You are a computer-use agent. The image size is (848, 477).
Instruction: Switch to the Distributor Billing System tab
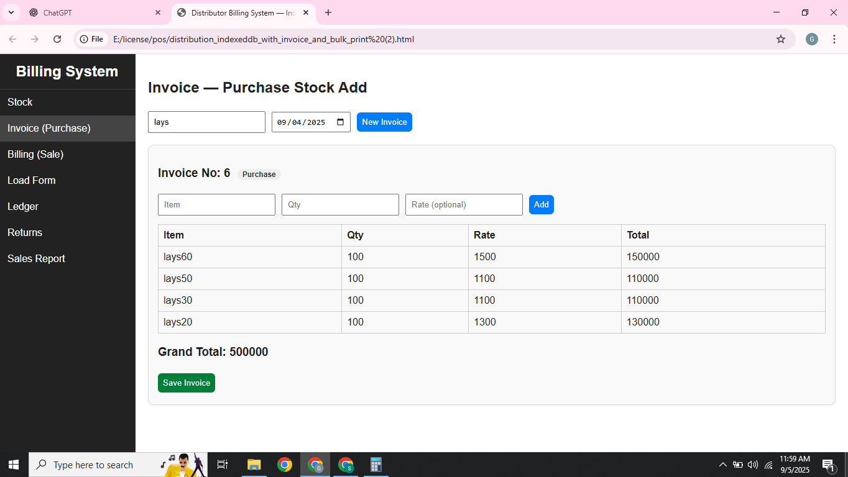(x=239, y=12)
